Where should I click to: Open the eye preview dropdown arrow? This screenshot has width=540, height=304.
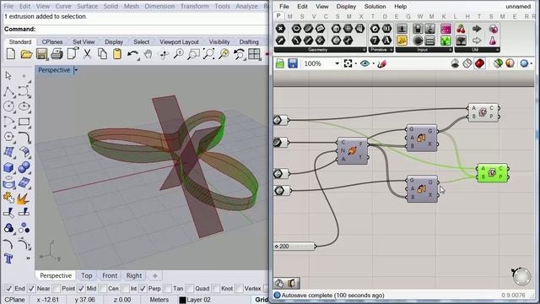point(373,64)
